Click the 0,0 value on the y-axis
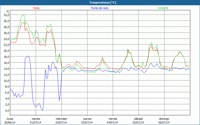Screen dimensions: 200x125 [7, 110]
